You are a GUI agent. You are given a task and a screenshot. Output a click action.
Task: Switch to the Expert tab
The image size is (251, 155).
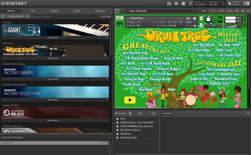tap(77, 11)
